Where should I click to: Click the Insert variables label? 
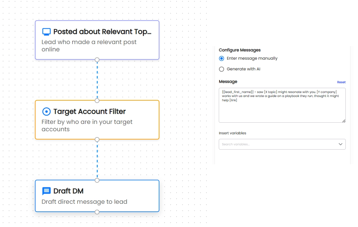tap(233, 133)
